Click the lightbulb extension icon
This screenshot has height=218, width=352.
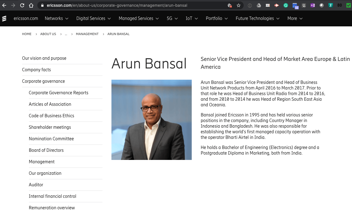point(304,5)
